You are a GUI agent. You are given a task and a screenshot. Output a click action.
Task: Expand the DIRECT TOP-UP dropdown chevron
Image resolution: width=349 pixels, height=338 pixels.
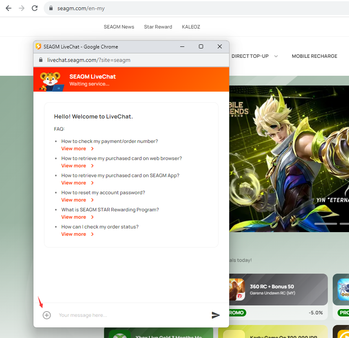coord(276,56)
